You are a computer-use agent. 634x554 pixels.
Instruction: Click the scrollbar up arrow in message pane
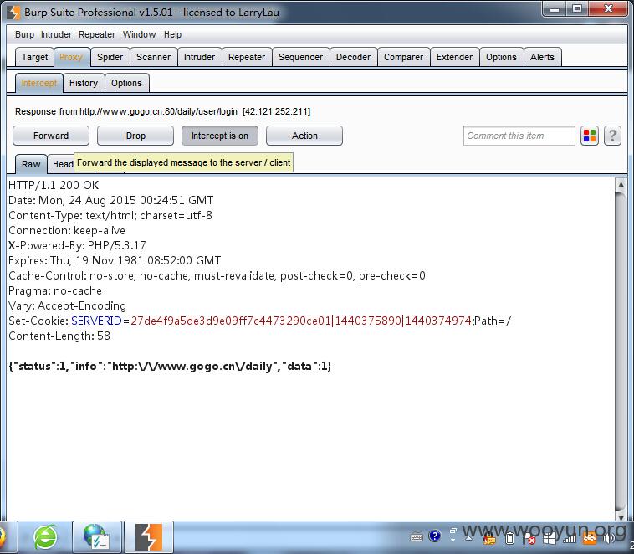(621, 184)
